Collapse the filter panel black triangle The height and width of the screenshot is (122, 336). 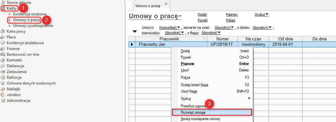coord(135,32)
